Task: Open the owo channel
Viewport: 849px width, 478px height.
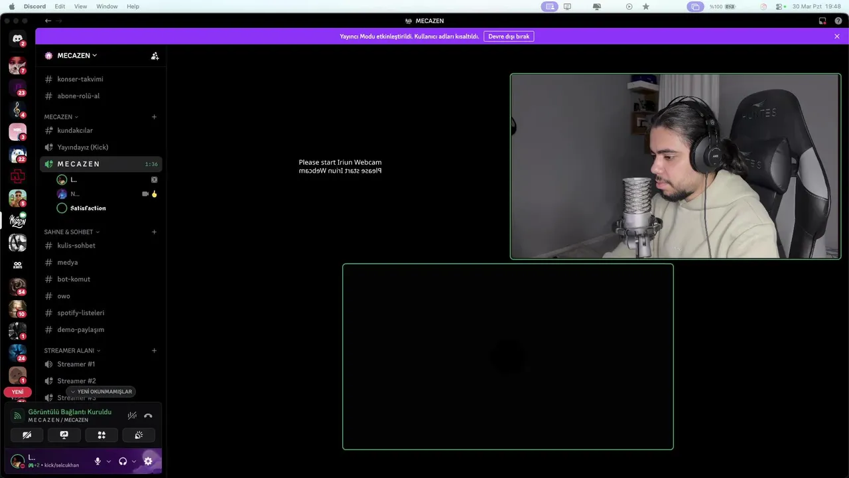Action: point(101,296)
